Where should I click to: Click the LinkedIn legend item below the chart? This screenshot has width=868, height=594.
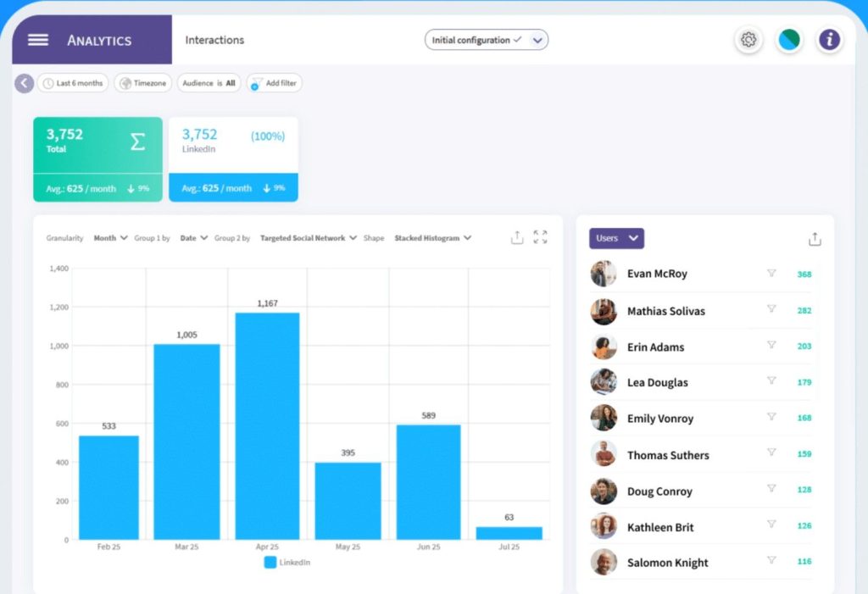tap(287, 562)
